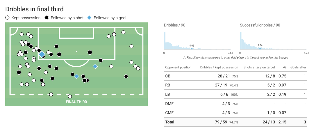Click the small white penalty spot marker

click(76, 52)
